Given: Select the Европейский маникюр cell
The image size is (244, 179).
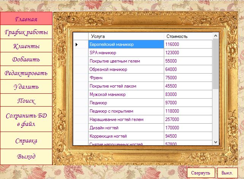Looking at the screenshot, I should point(126,44).
